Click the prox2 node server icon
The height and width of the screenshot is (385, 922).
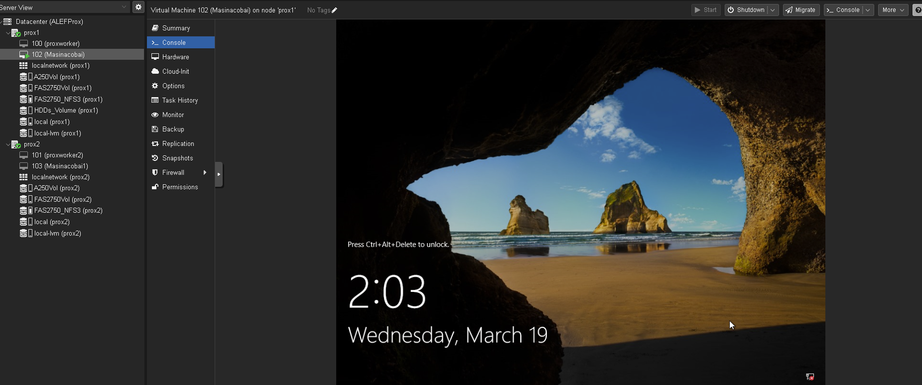tap(16, 144)
